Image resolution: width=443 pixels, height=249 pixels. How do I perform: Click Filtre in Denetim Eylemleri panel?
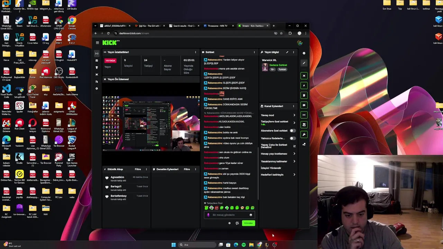pos(187,169)
